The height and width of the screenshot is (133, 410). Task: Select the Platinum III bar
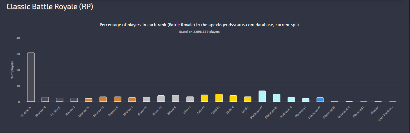point(277,98)
